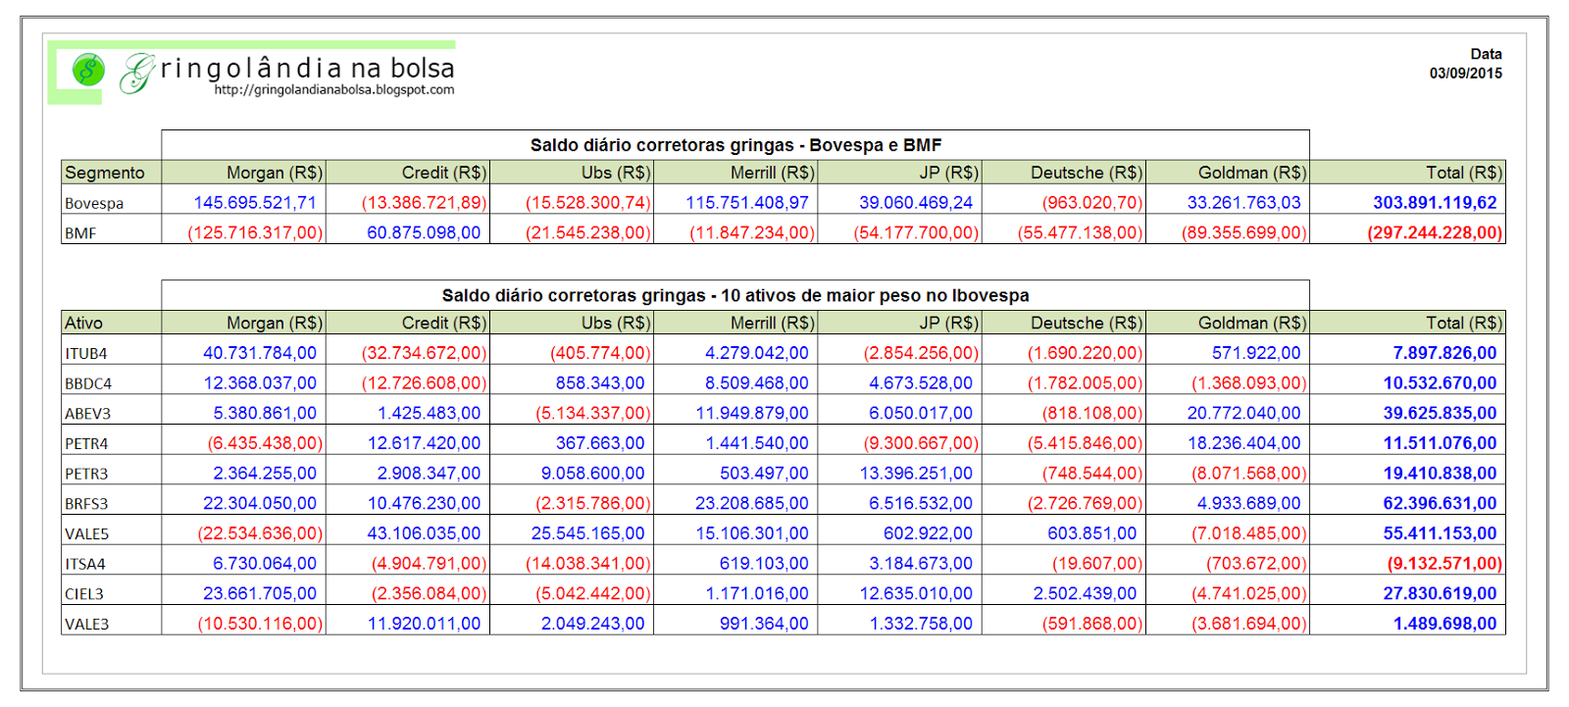Click Bovespa Credit value (13.386.721,89)
The width and height of the screenshot is (1569, 707).
tap(424, 203)
